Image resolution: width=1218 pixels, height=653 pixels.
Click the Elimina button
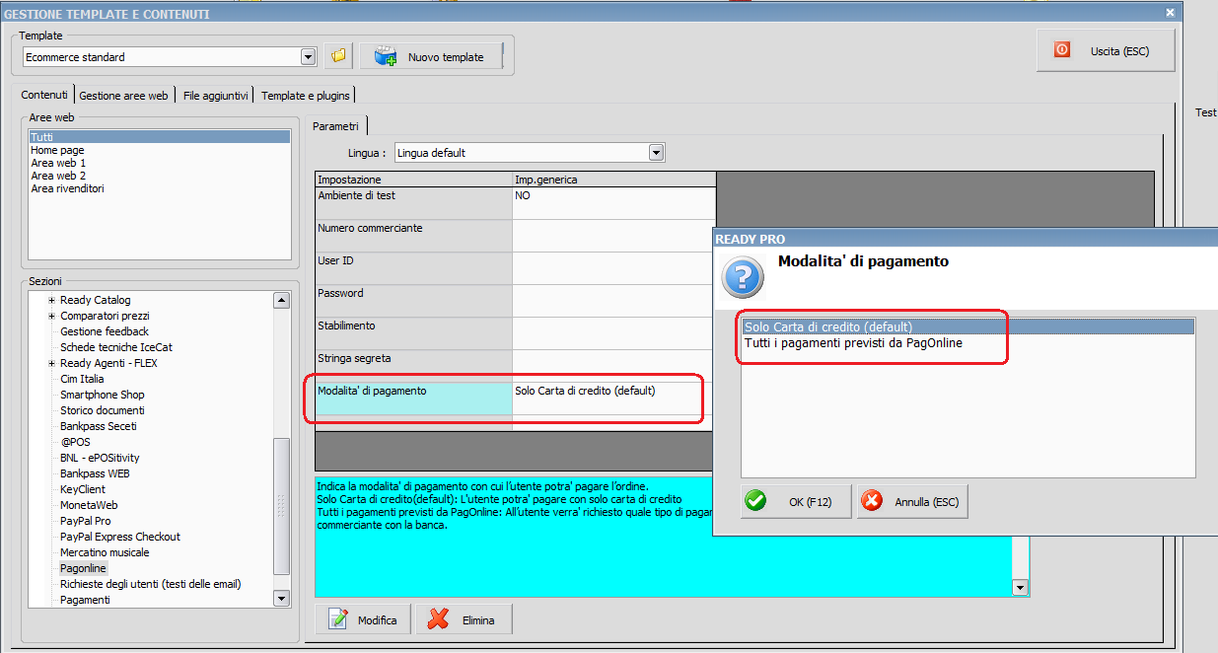pyautogui.click(x=465, y=619)
